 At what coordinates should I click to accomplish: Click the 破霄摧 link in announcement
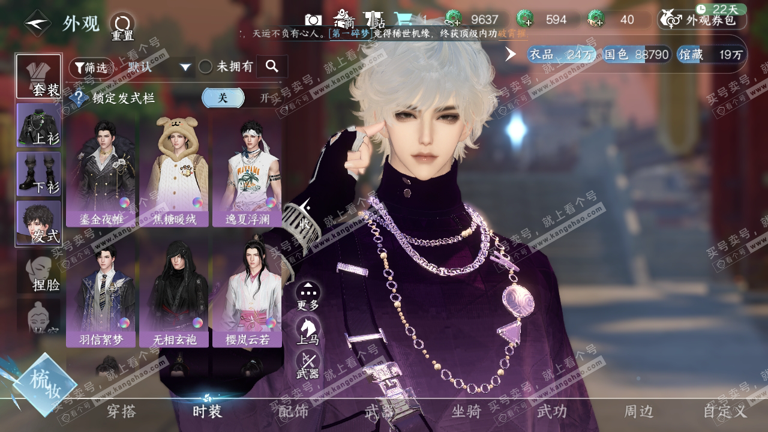(512, 34)
